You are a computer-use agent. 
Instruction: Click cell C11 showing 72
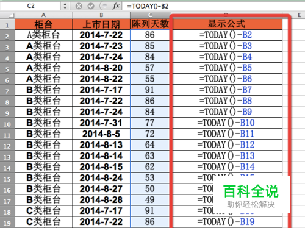coord(150,134)
